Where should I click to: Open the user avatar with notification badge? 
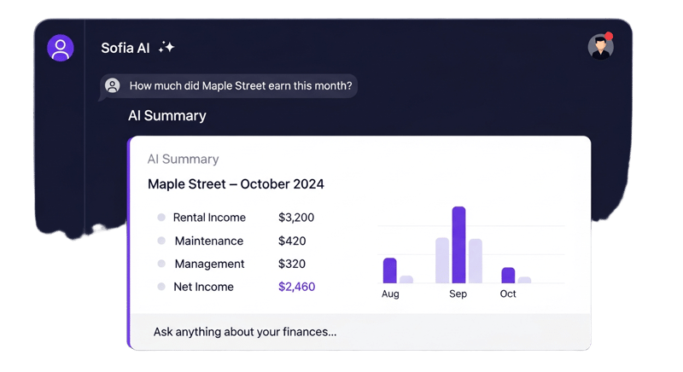pyautogui.click(x=601, y=47)
